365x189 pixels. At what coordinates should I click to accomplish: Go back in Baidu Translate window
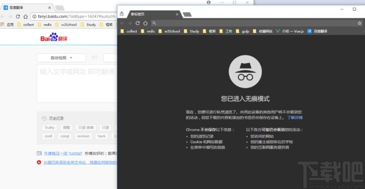(3, 17)
